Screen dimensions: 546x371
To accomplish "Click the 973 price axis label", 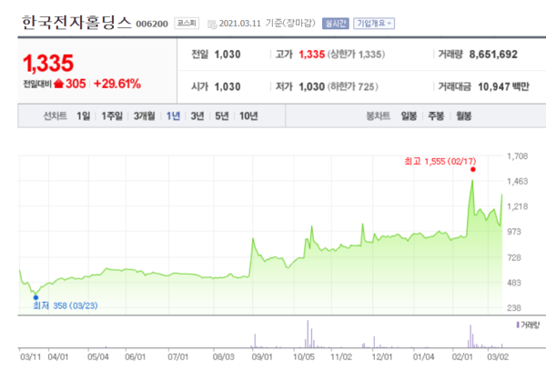I will click(514, 232).
